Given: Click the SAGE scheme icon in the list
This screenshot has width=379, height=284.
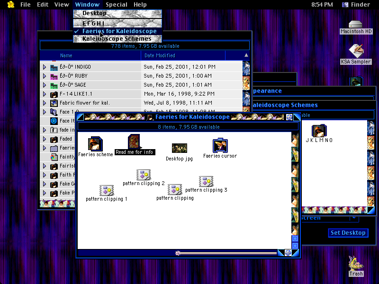Looking at the screenshot, I should coord(54,85).
